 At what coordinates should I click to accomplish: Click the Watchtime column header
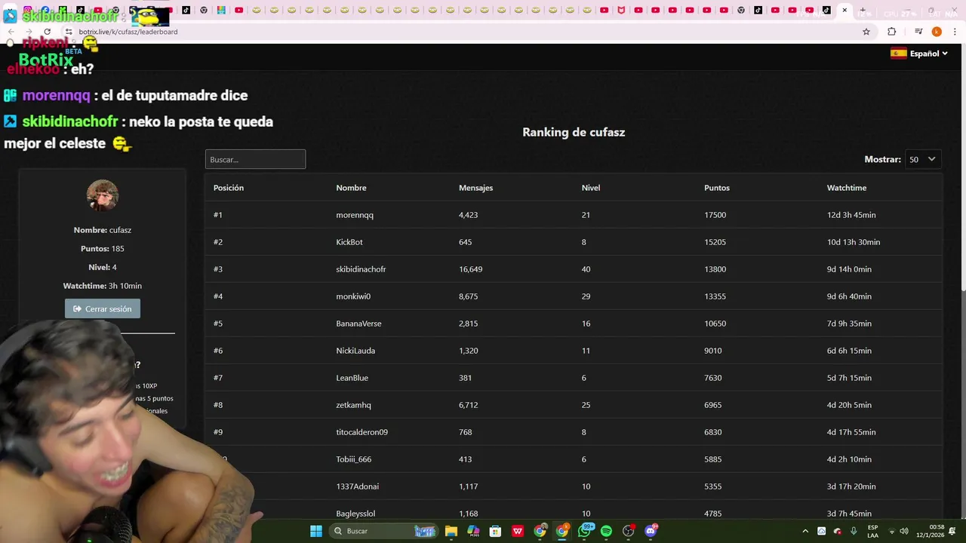(847, 188)
